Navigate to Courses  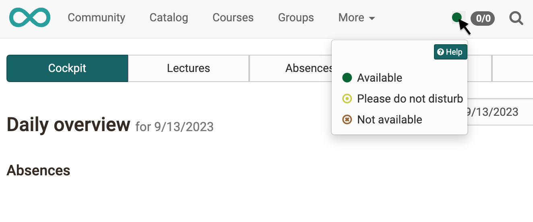[x=233, y=18]
